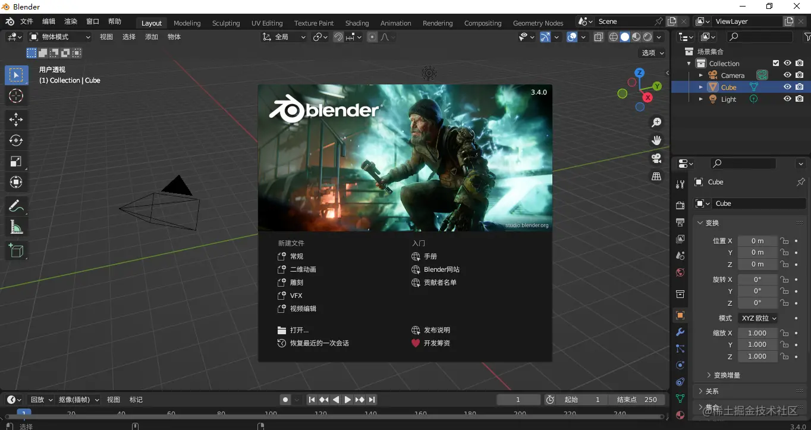The image size is (811, 430).
Task: Disable Cube in renders camera icon
Action: tap(799, 87)
